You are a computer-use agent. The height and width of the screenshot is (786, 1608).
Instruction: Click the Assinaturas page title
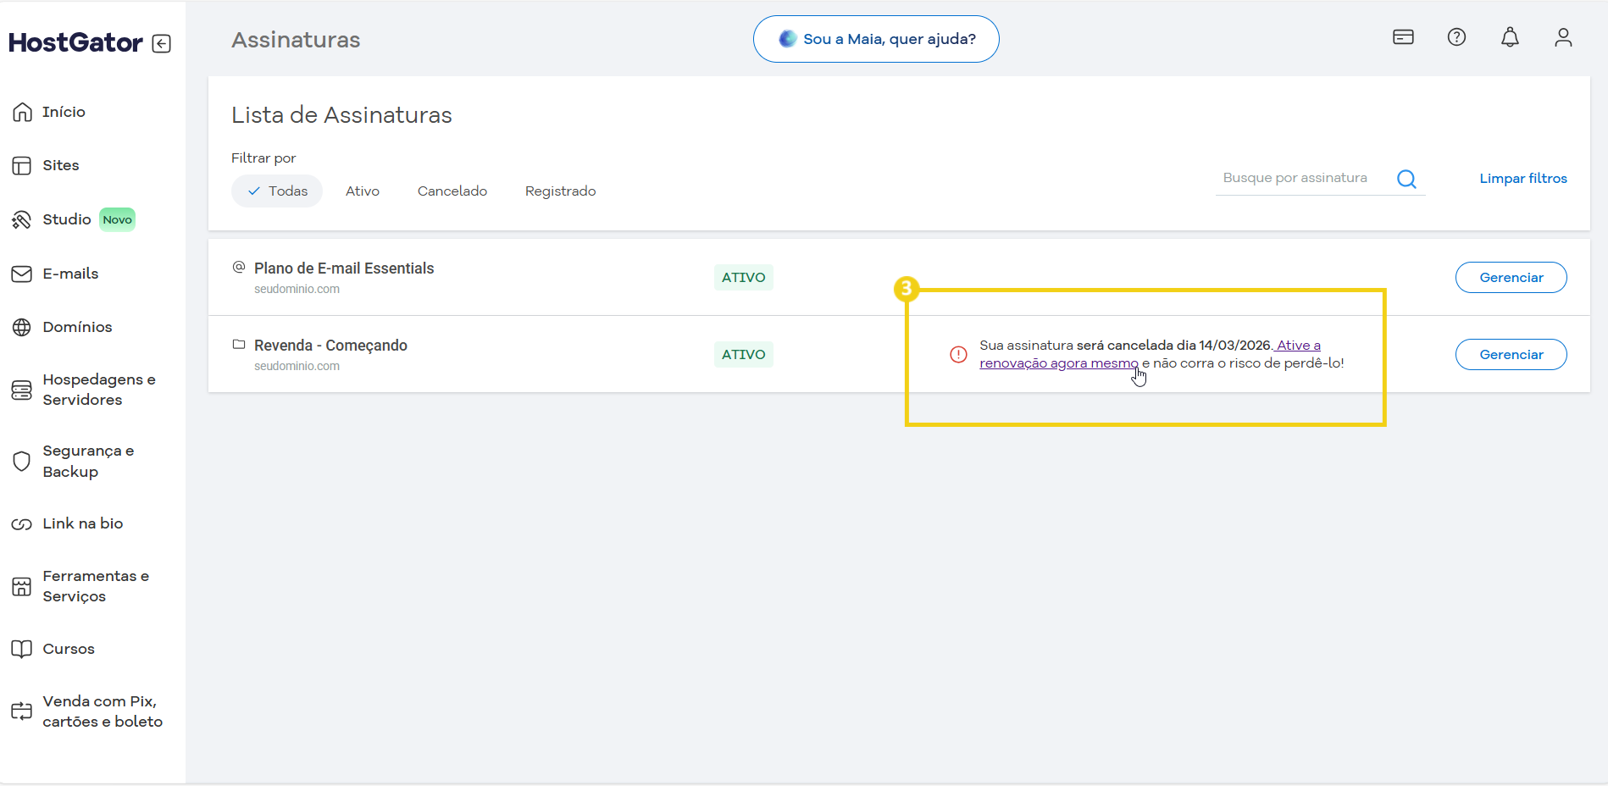coord(296,40)
